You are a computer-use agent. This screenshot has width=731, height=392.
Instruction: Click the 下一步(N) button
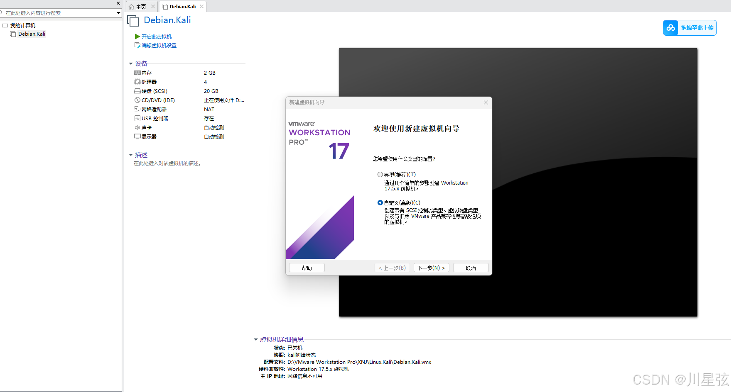[x=431, y=268]
